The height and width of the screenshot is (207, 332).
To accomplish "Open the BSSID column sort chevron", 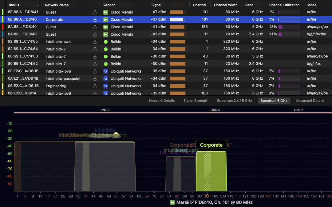I will (38, 5).
